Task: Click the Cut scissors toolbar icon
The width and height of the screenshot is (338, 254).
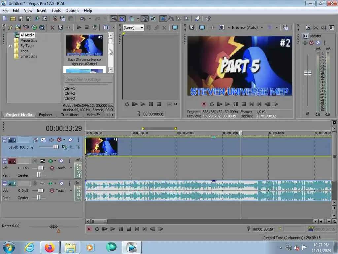Action: click(x=55, y=19)
